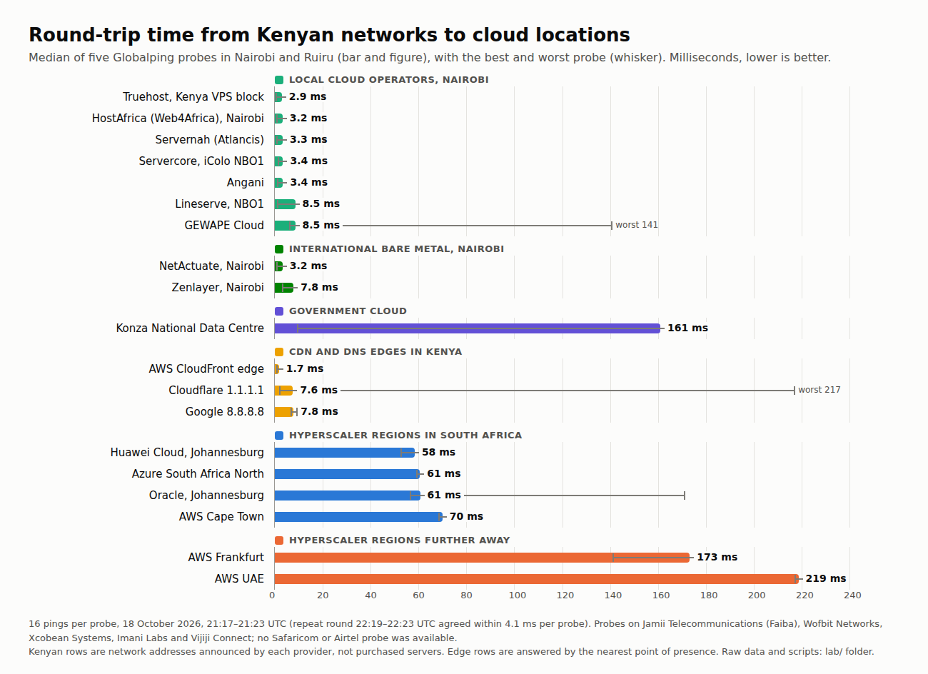Select the Azure South Africa North label
The height and width of the screenshot is (674, 928).
[x=198, y=474]
